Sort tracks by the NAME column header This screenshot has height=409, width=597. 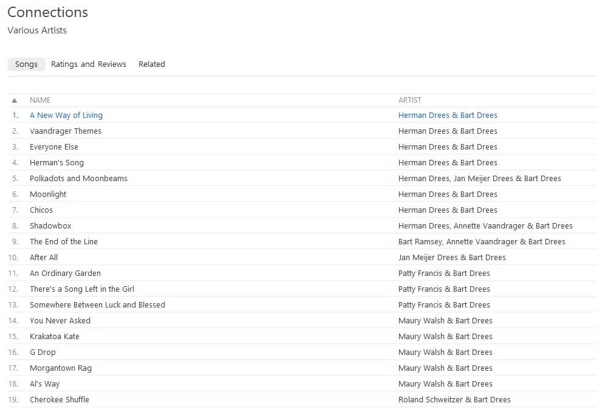(40, 100)
